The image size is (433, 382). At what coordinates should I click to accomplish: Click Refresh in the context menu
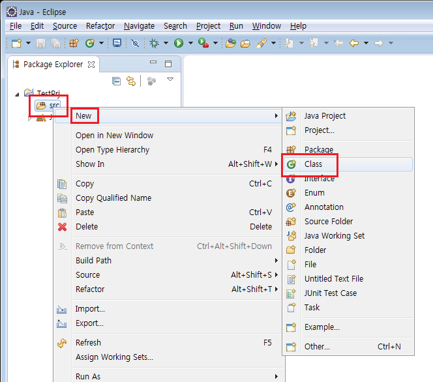(168, 343)
